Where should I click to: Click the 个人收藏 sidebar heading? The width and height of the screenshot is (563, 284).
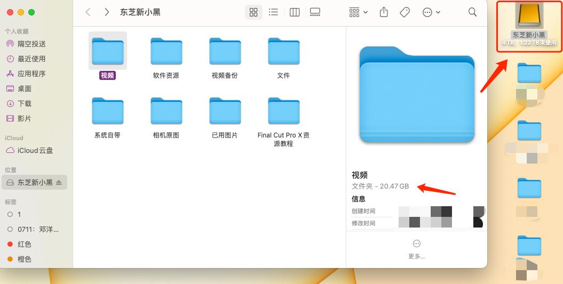point(17,31)
